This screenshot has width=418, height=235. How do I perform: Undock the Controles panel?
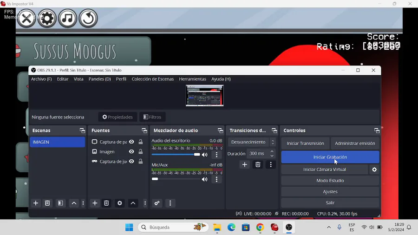(377, 131)
